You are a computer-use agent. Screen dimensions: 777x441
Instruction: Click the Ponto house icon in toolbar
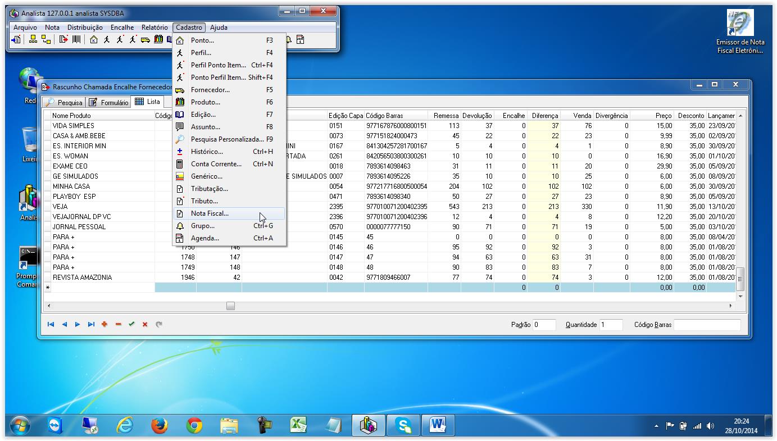click(x=94, y=39)
